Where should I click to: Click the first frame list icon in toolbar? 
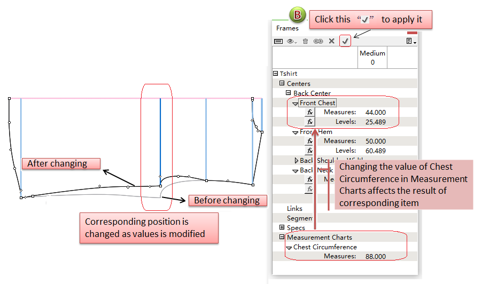tap(278, 41)
